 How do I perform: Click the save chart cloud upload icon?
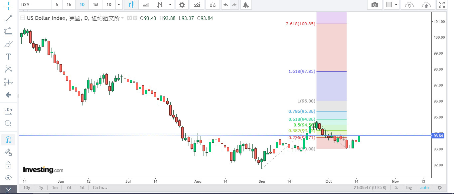(426, 5)
